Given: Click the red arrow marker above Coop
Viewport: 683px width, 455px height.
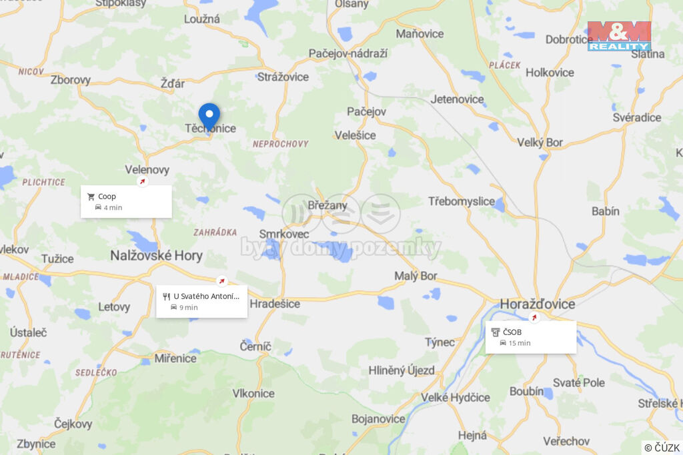Looking at the screenshot, I should (143, 181).
